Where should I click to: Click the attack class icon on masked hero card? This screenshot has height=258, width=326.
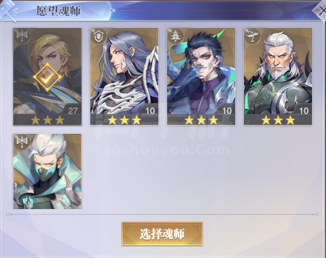(21, 142)
